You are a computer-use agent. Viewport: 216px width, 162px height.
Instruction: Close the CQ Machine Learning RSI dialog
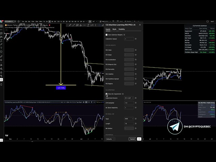(140, 25)
